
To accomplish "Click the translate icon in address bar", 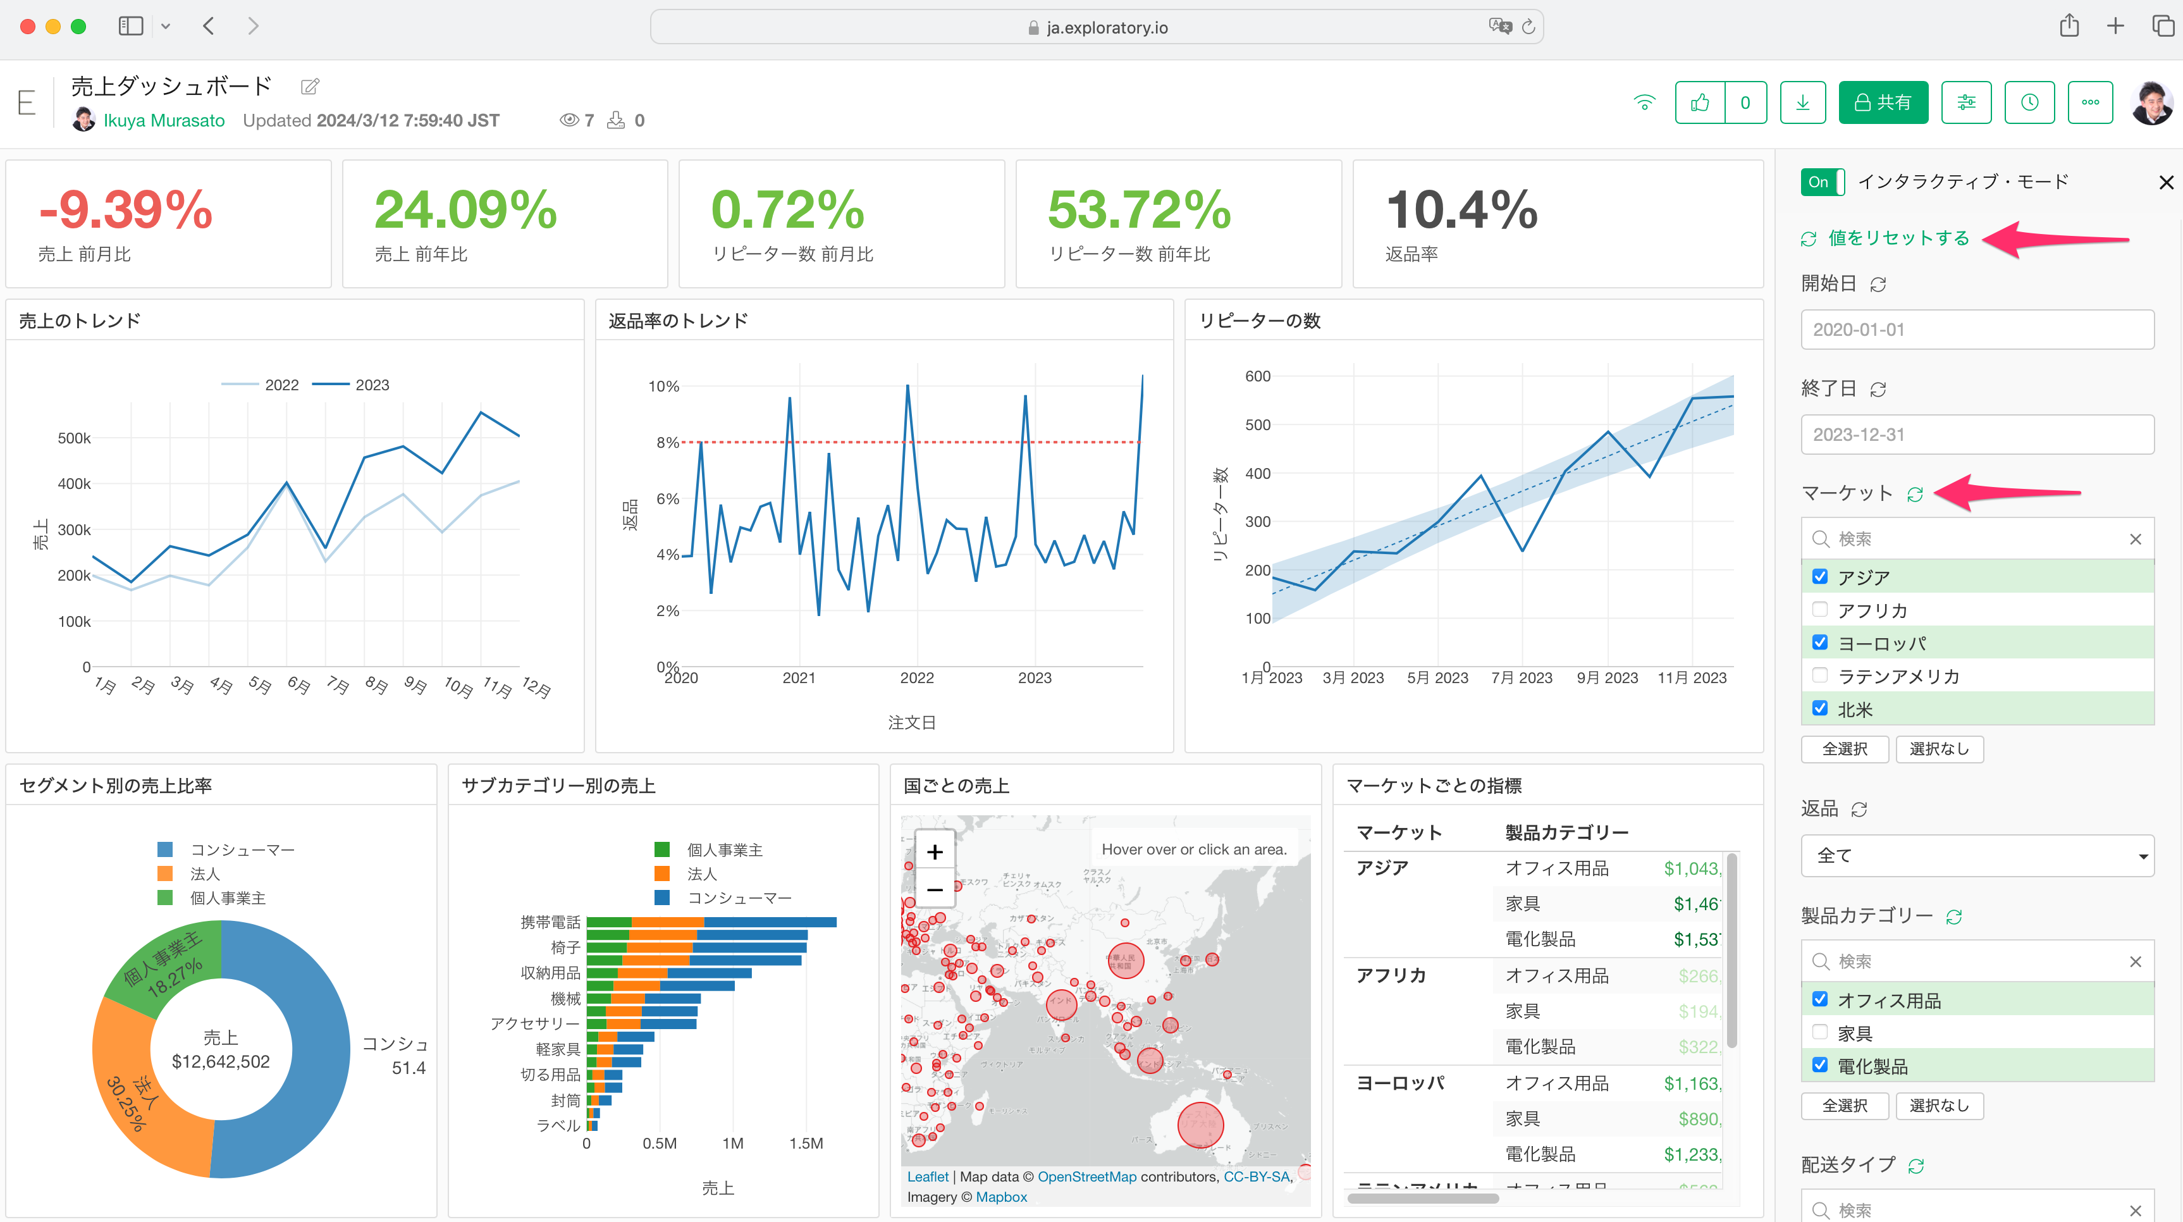I will pyautogui.click(x=1499, y=27).
